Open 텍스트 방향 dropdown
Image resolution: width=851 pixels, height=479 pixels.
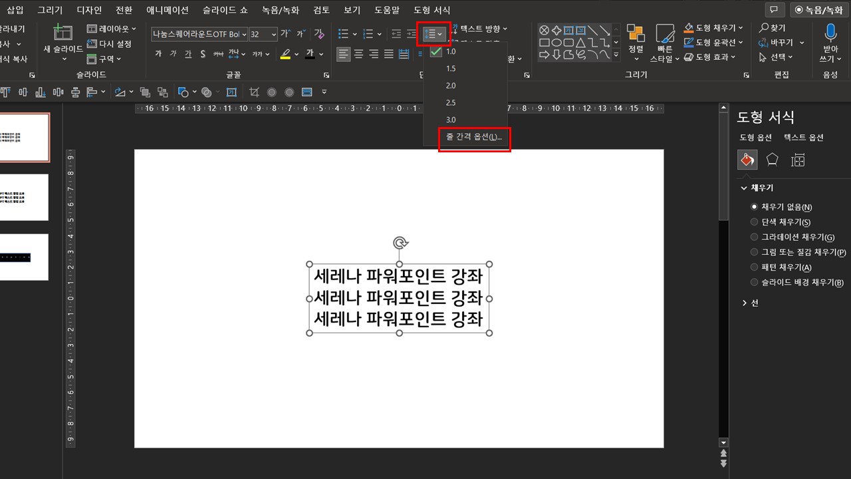coord(480,29)
